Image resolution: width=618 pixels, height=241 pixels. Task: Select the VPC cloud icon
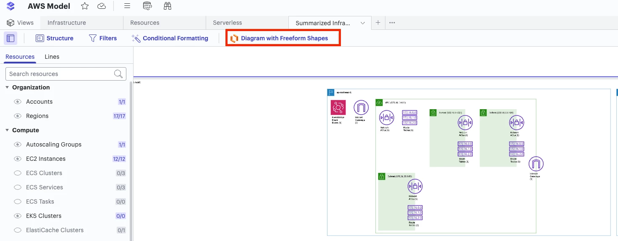point(379,102)
